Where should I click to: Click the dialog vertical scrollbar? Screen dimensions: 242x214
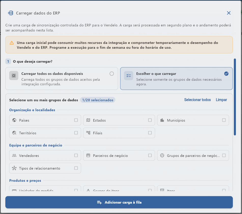pyautogui.click(x=235, y=97)
